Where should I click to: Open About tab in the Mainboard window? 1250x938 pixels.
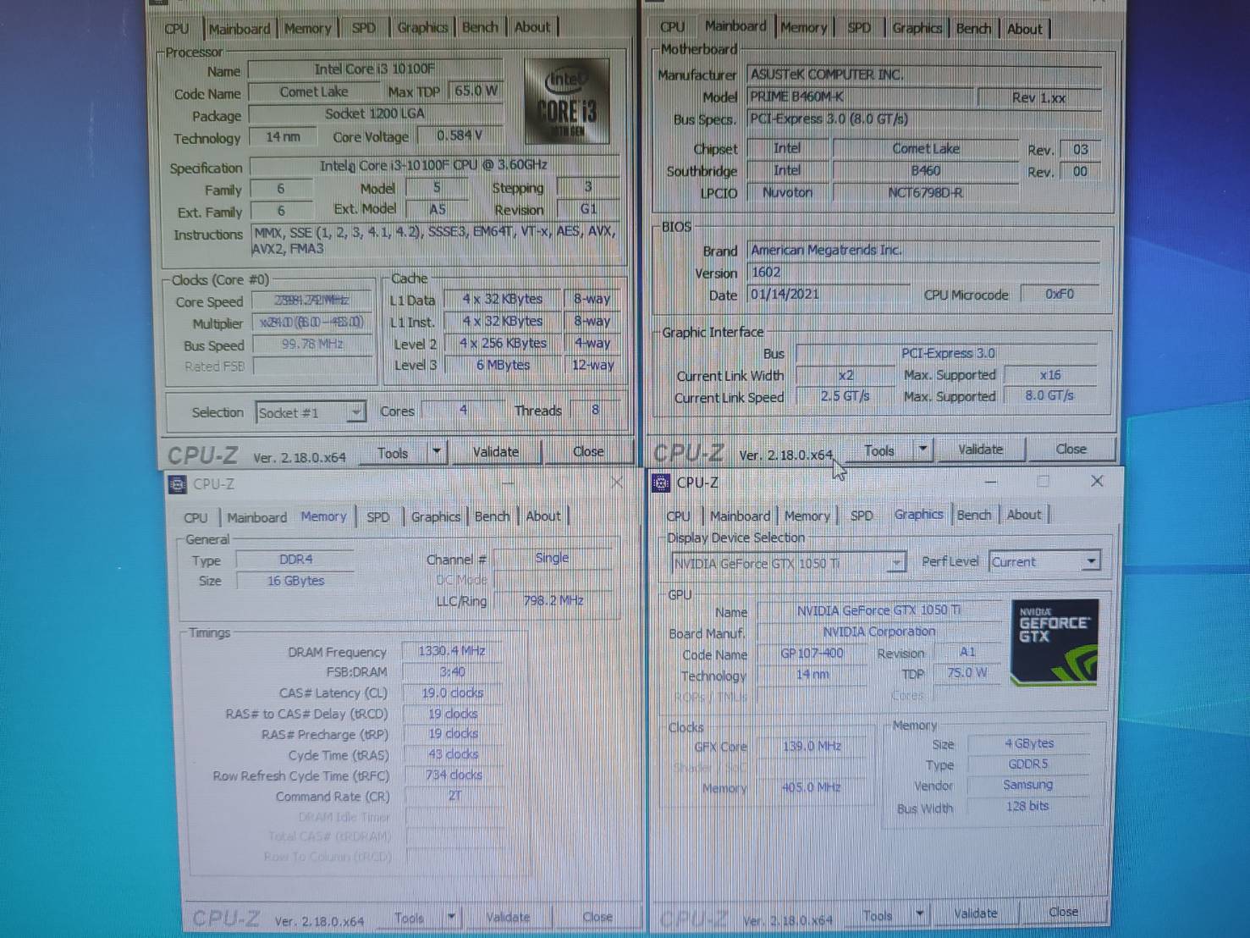1024,29
